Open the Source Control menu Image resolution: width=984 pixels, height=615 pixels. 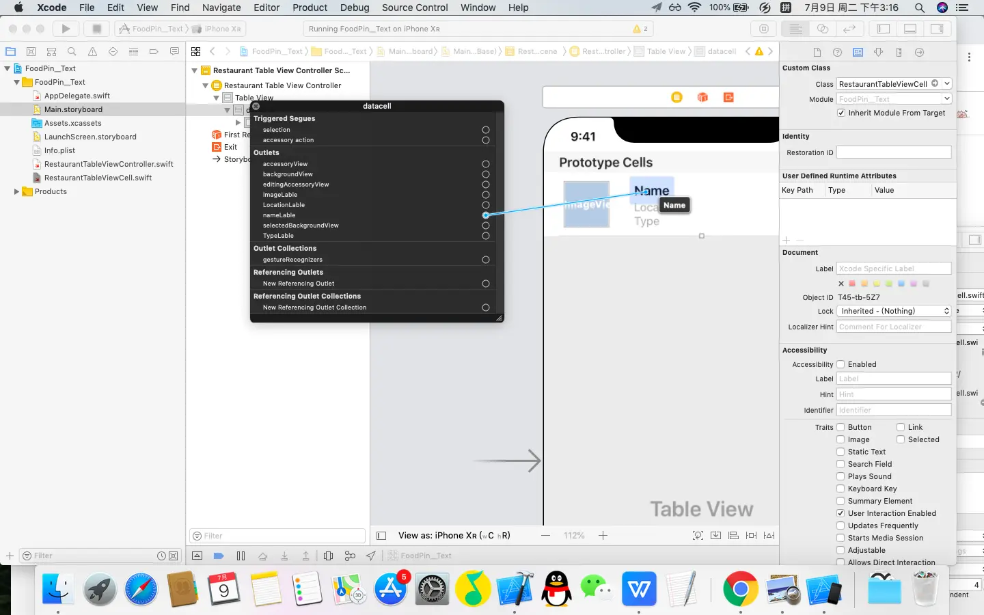pos(415,8)
